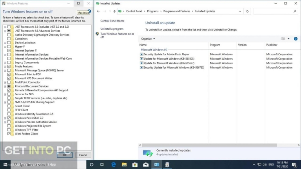301x169 pixels.
Task: Click the search magnifier in Installed Updates
Action: 295,11
